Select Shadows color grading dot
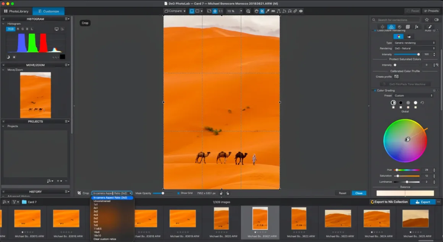Image resolution: width=443 pixels, height=242 pixels. 401,103
